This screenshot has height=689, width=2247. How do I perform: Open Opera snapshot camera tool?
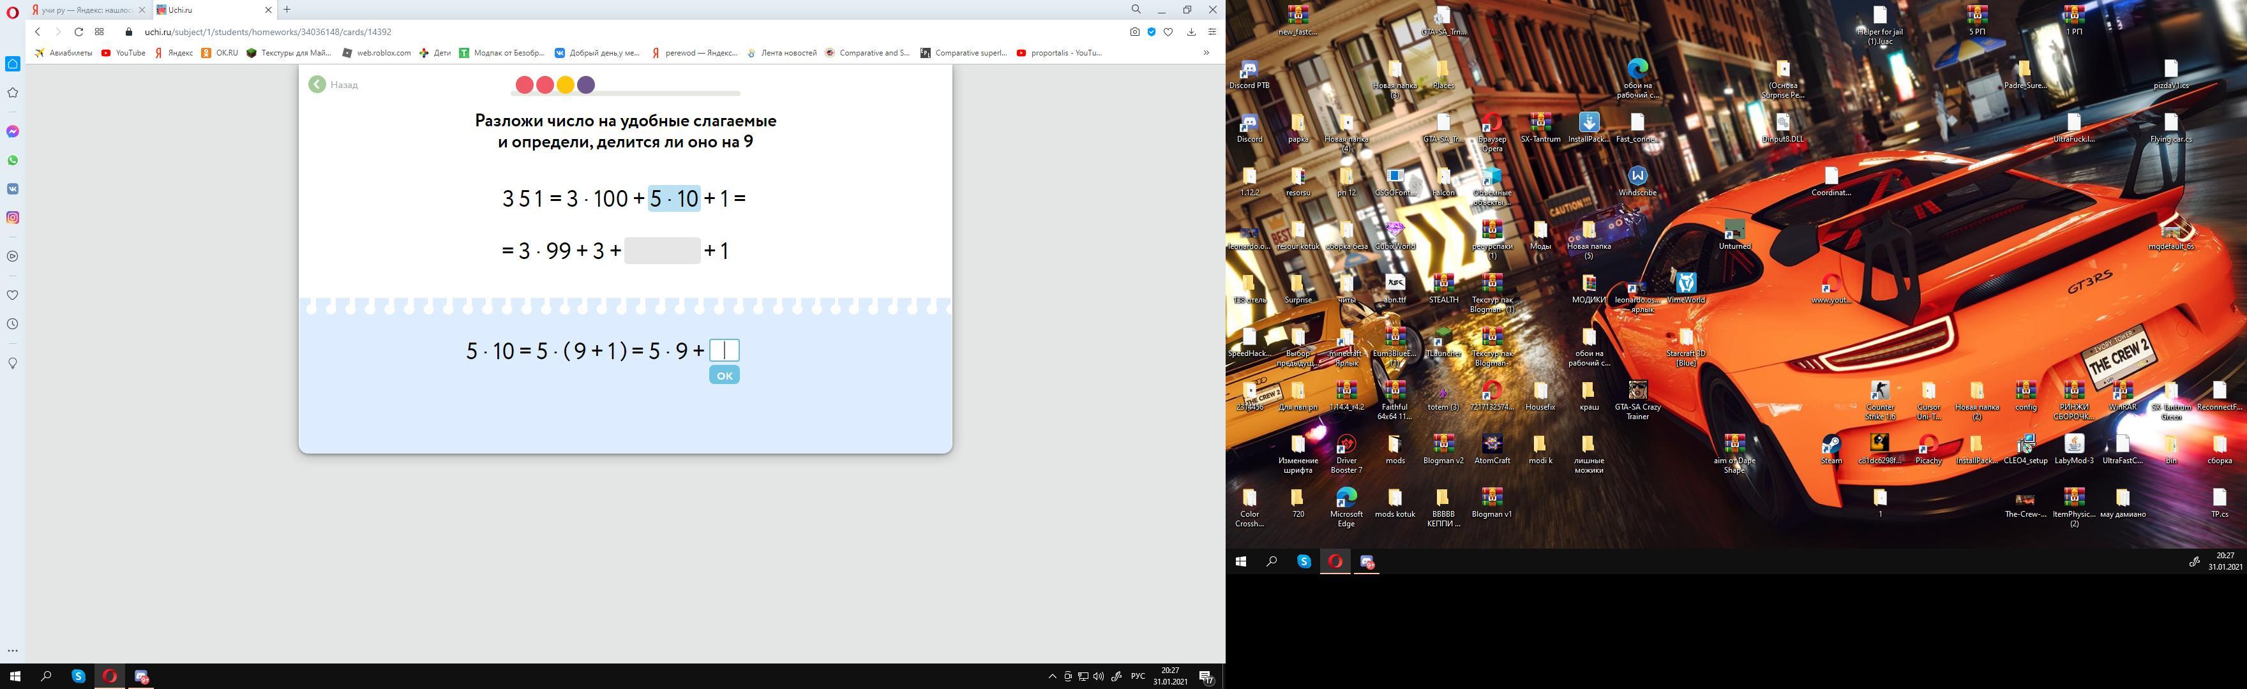coord(1134,31)
